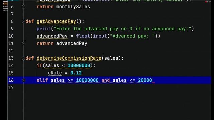The width and height of the screenshot is (214, 120).
Task: Click the fold end marker on line 11
Action: coord(24,44)
